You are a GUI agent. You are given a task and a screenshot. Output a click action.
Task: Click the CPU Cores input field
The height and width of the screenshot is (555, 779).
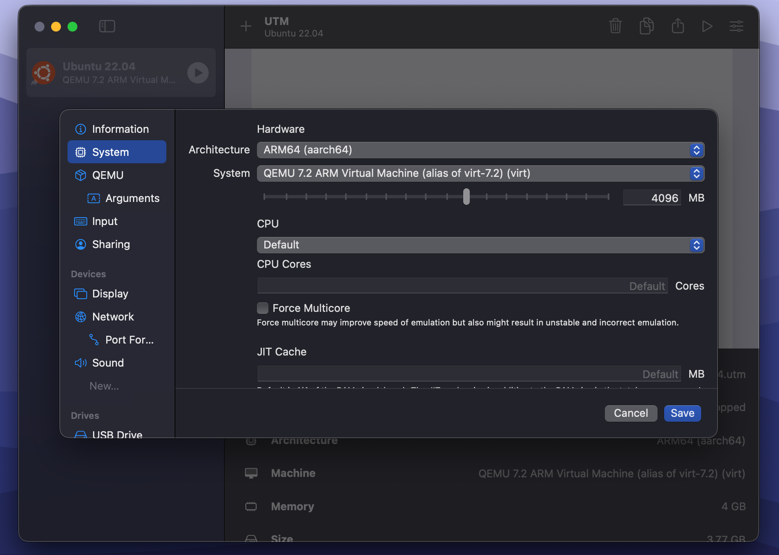click(462, 286)
